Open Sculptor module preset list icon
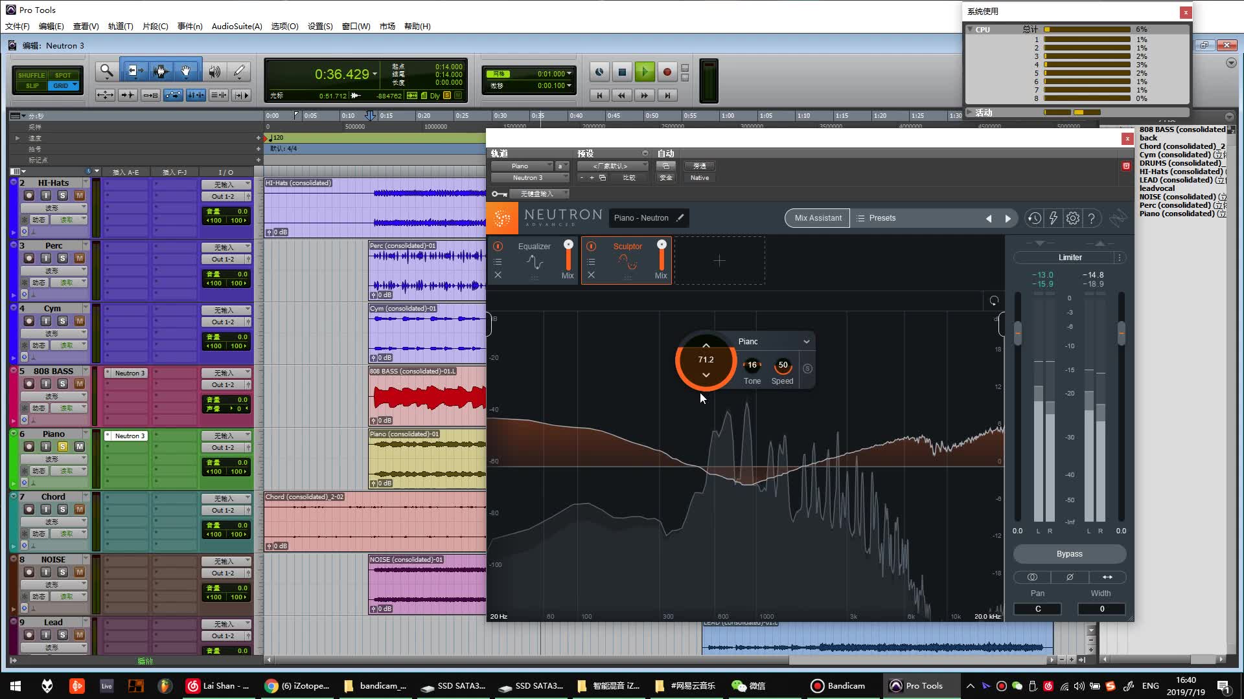 coord(591,261)
